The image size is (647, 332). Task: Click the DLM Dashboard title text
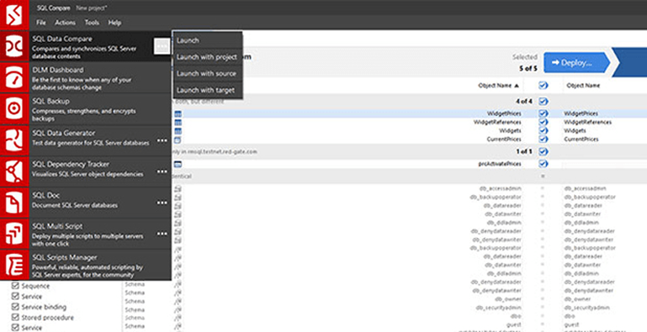[58, 70]
